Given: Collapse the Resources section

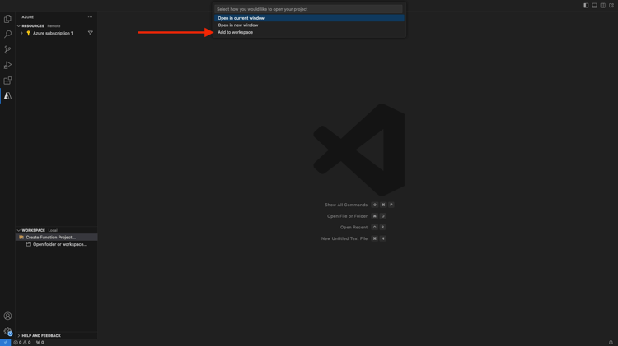Looking at the screenshot, I should coord(18,26).
